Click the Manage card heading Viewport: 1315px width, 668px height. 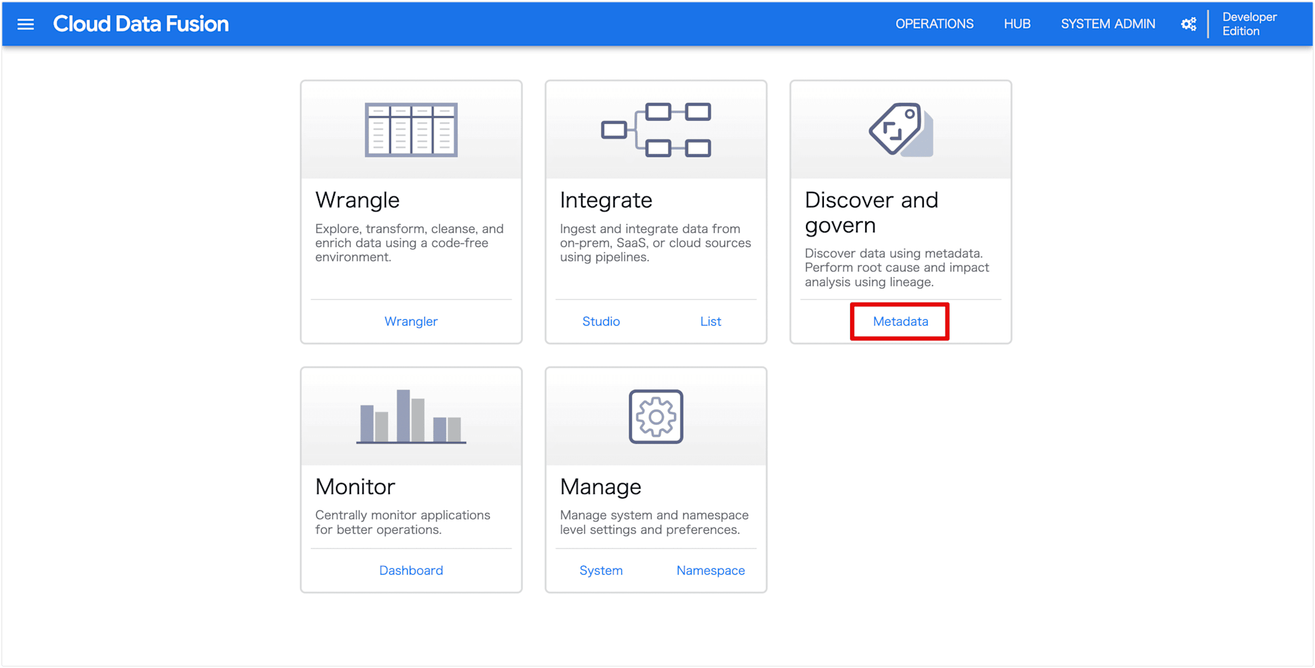tap(600, 487)
